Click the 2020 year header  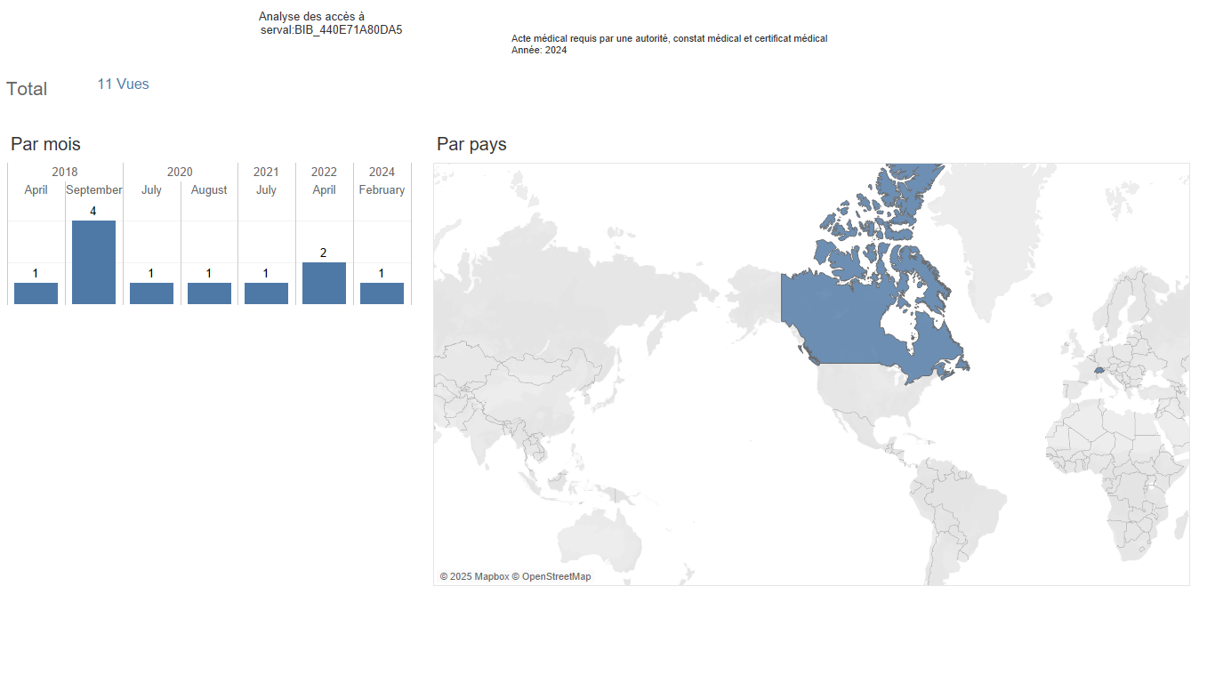tap(180, 172)
